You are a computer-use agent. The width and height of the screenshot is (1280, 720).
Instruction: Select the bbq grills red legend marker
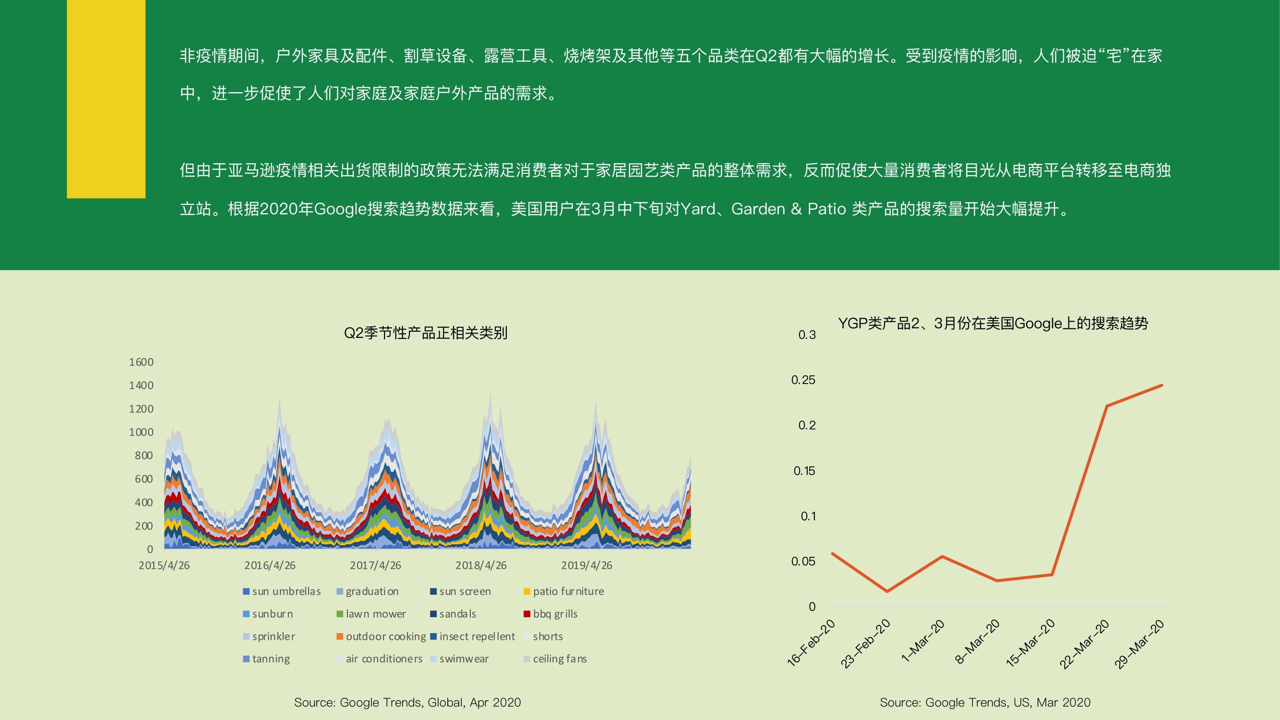pos(526,613)
